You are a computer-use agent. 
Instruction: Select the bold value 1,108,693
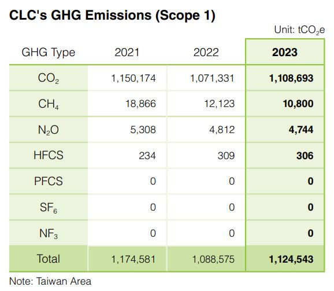click(291, 78)
